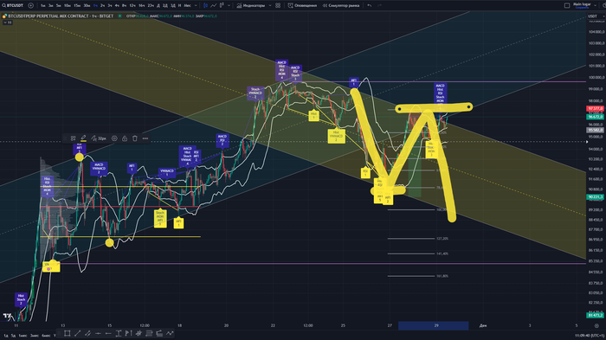Switch to the 8ч timeframe
This screenshot has width=606, height=340.
(124, 5)
